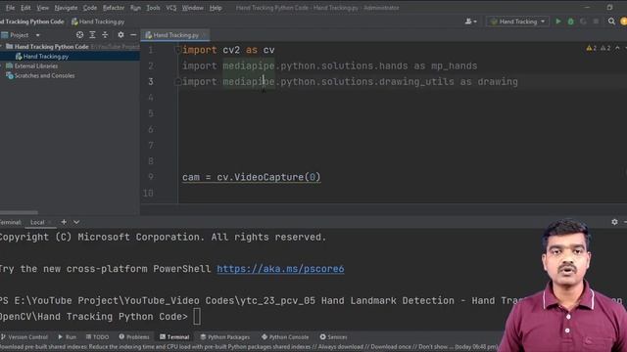
Task: Open the Run tool window
Action: point(67,337)
